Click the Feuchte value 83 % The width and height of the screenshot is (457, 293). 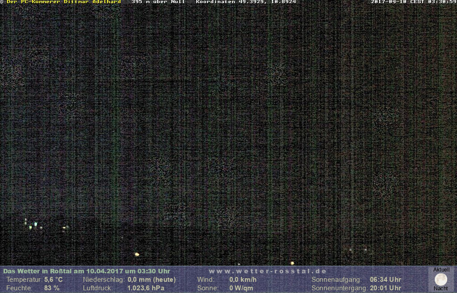pos(52,288)
